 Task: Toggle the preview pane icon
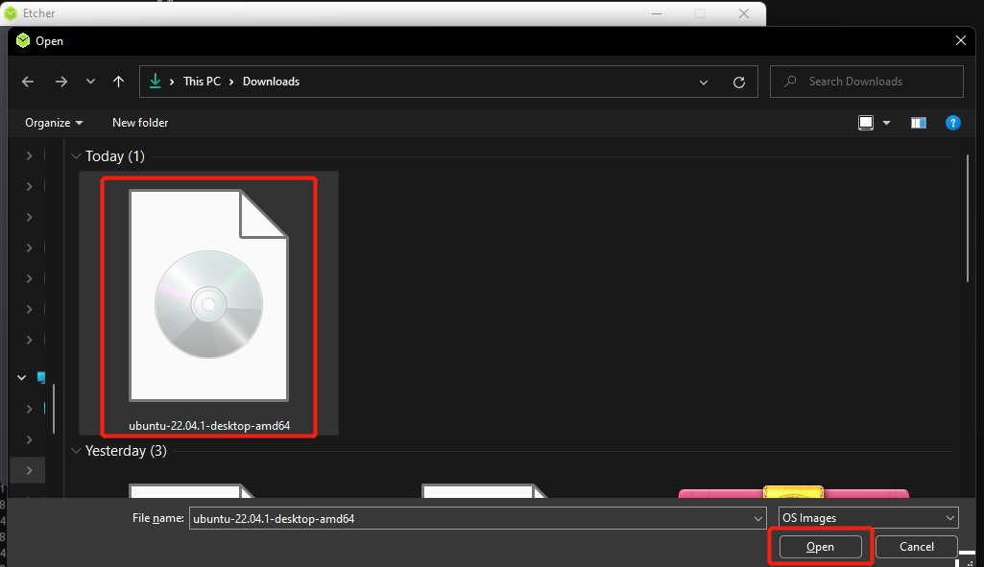point(919,123)
